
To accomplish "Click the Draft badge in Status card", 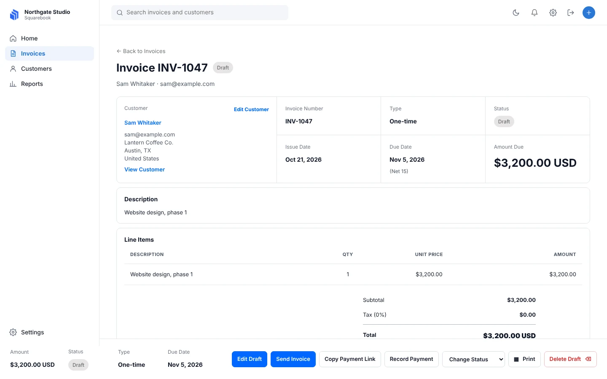I will pyautogui.click(x=504, y=122).
